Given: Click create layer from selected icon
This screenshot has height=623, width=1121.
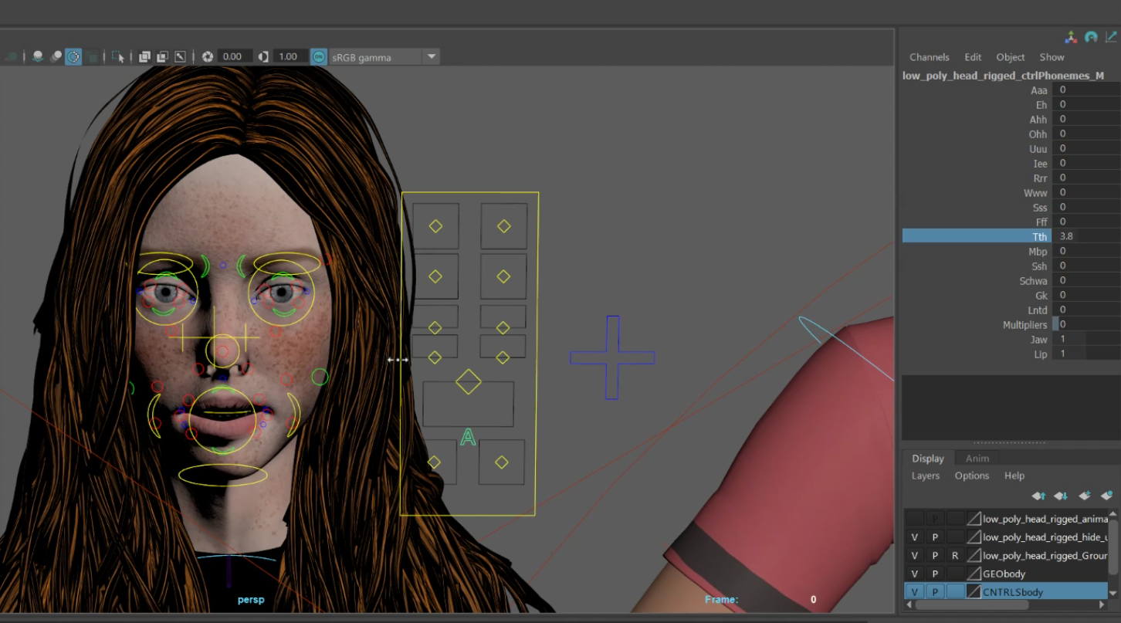Looking at the screenshot, I should tap(1106, 496).
